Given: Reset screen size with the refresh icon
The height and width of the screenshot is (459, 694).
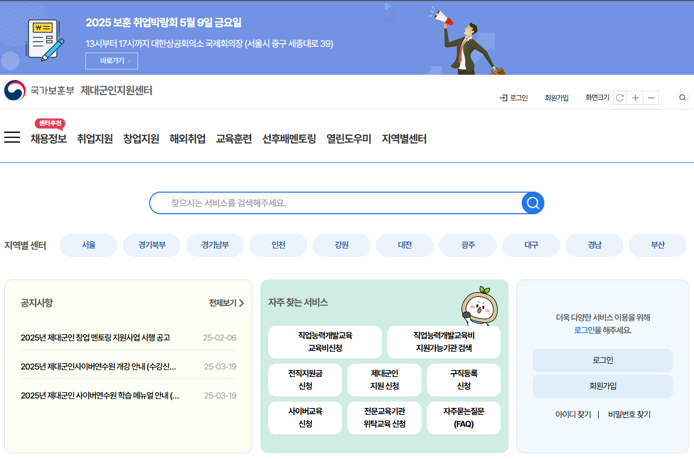Looking at the screenshot, I should click(620, 97).
